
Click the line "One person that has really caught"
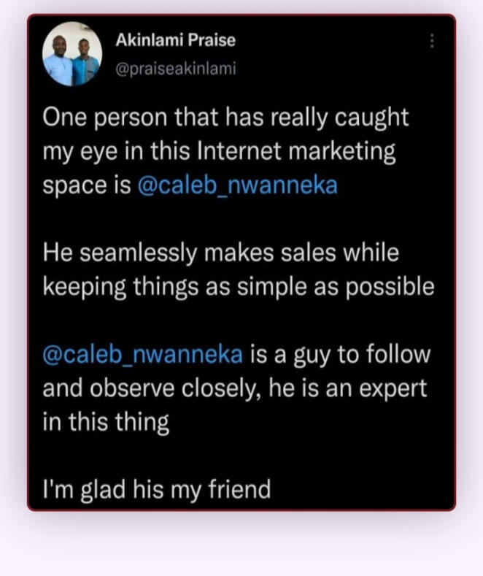[x=225, y=118]
